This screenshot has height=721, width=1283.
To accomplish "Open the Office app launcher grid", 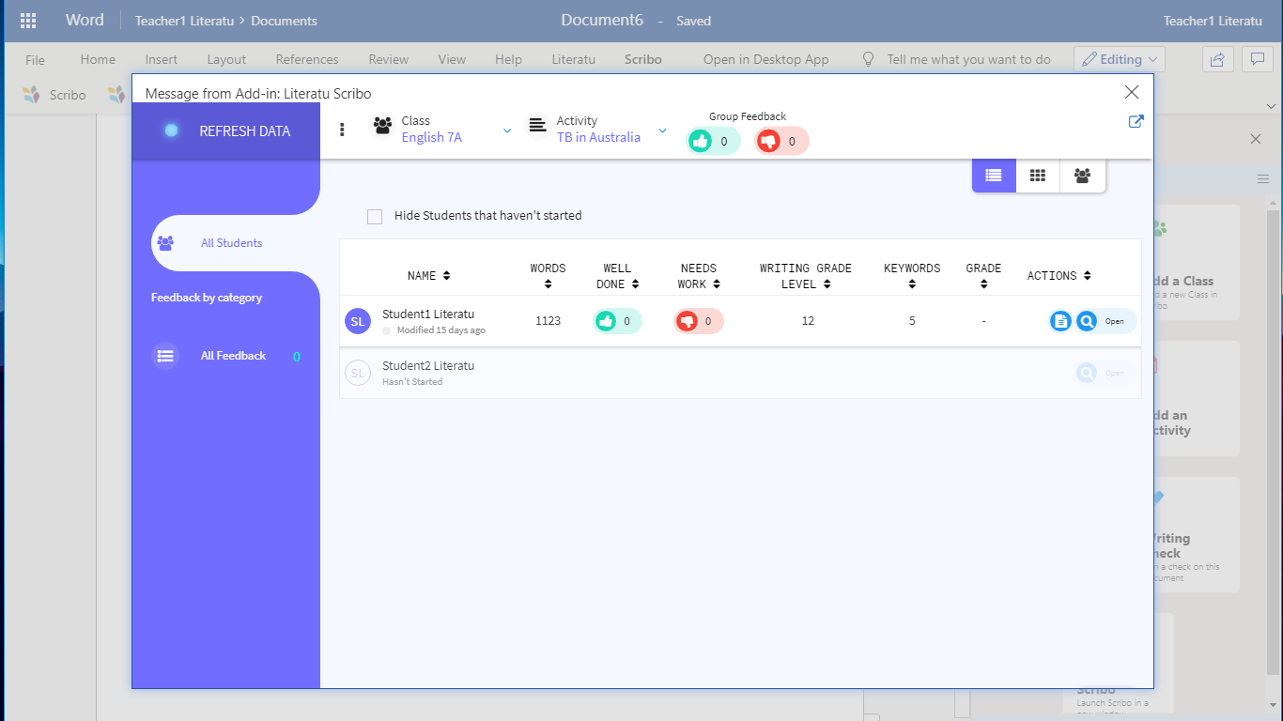I will (x=28, y=21).
